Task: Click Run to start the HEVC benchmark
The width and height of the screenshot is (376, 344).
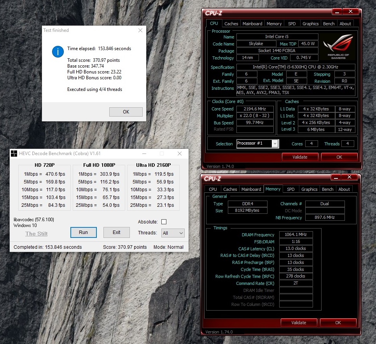Action: pos(84,232)
